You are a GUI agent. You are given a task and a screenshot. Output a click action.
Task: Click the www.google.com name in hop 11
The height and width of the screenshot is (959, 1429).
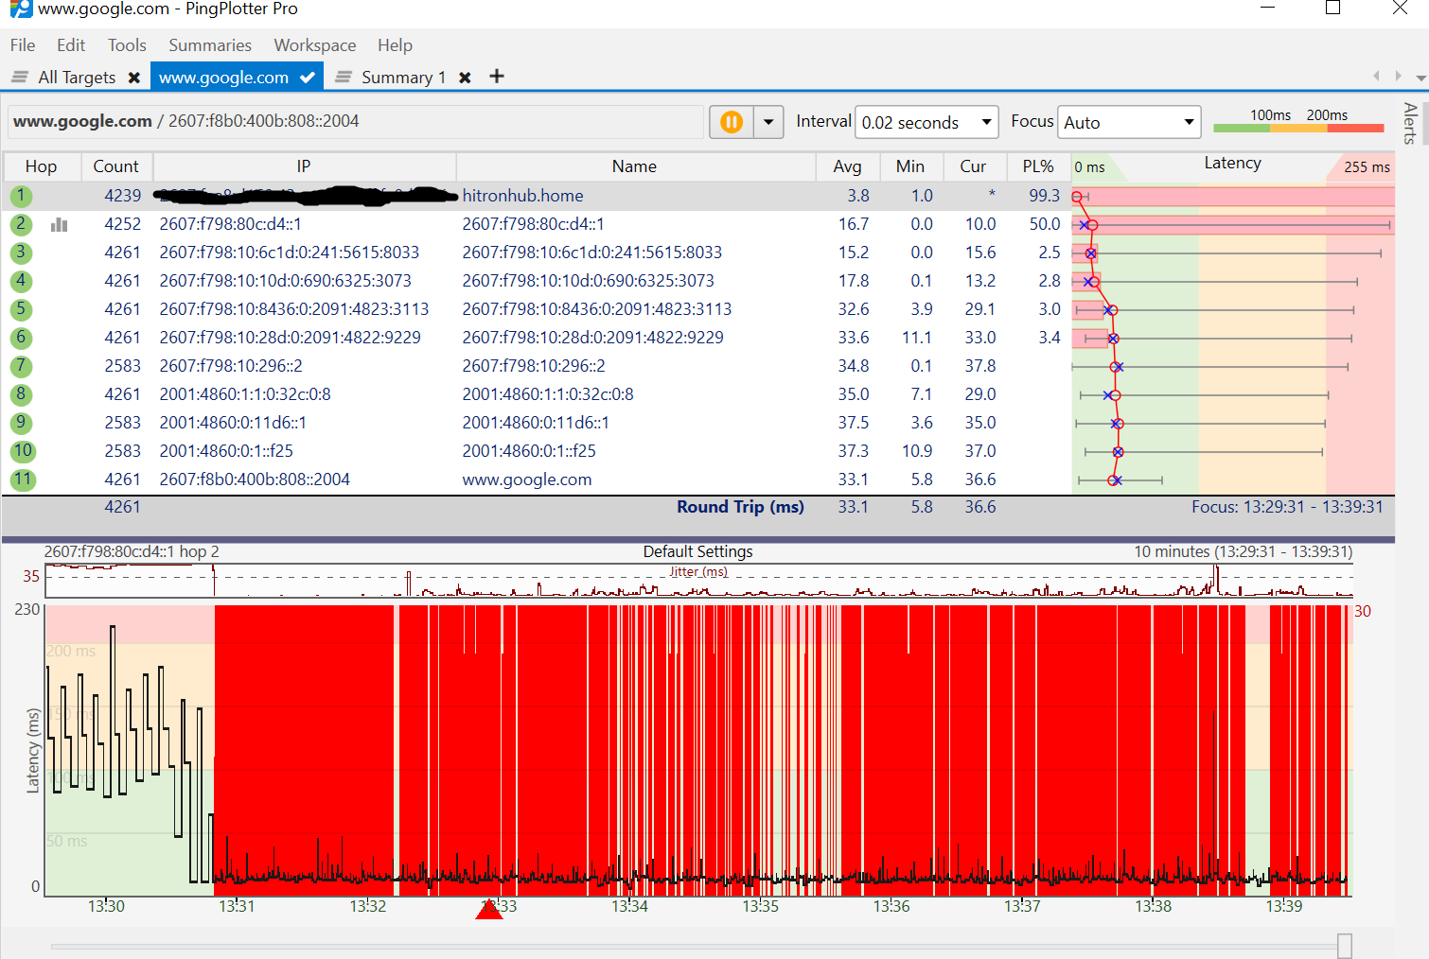[527, 479]
